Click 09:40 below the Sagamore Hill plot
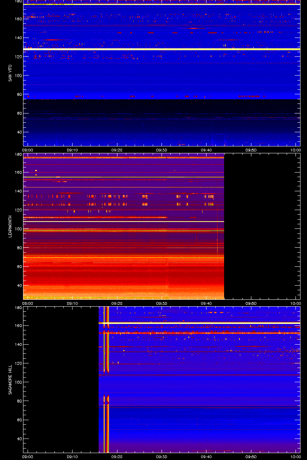The image size is (307, 460). coord(206,457)
